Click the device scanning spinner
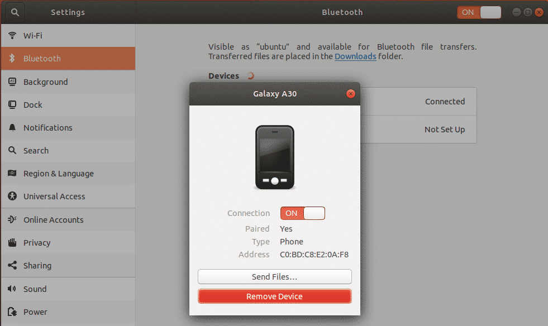This screenshot has width=548, height=326. (x=251, y=75)
